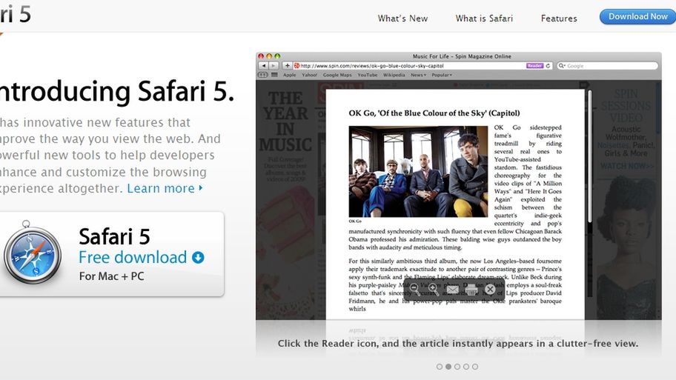Click 'Music For Life - Spin Magazine Online' title
Image resolution: width=676 pixels, height=380 pixels.
462,56
